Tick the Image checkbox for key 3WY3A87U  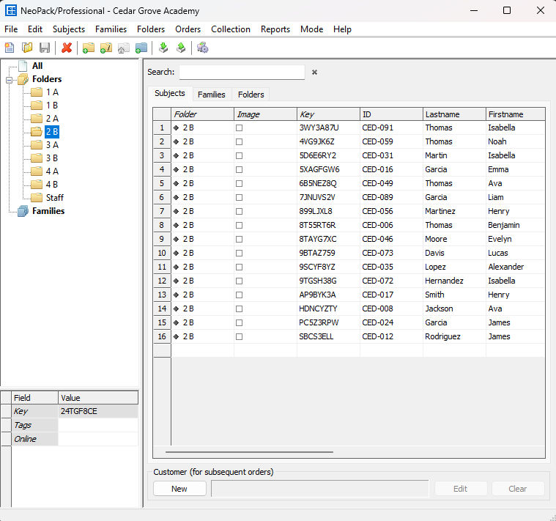tap(239, 128)
